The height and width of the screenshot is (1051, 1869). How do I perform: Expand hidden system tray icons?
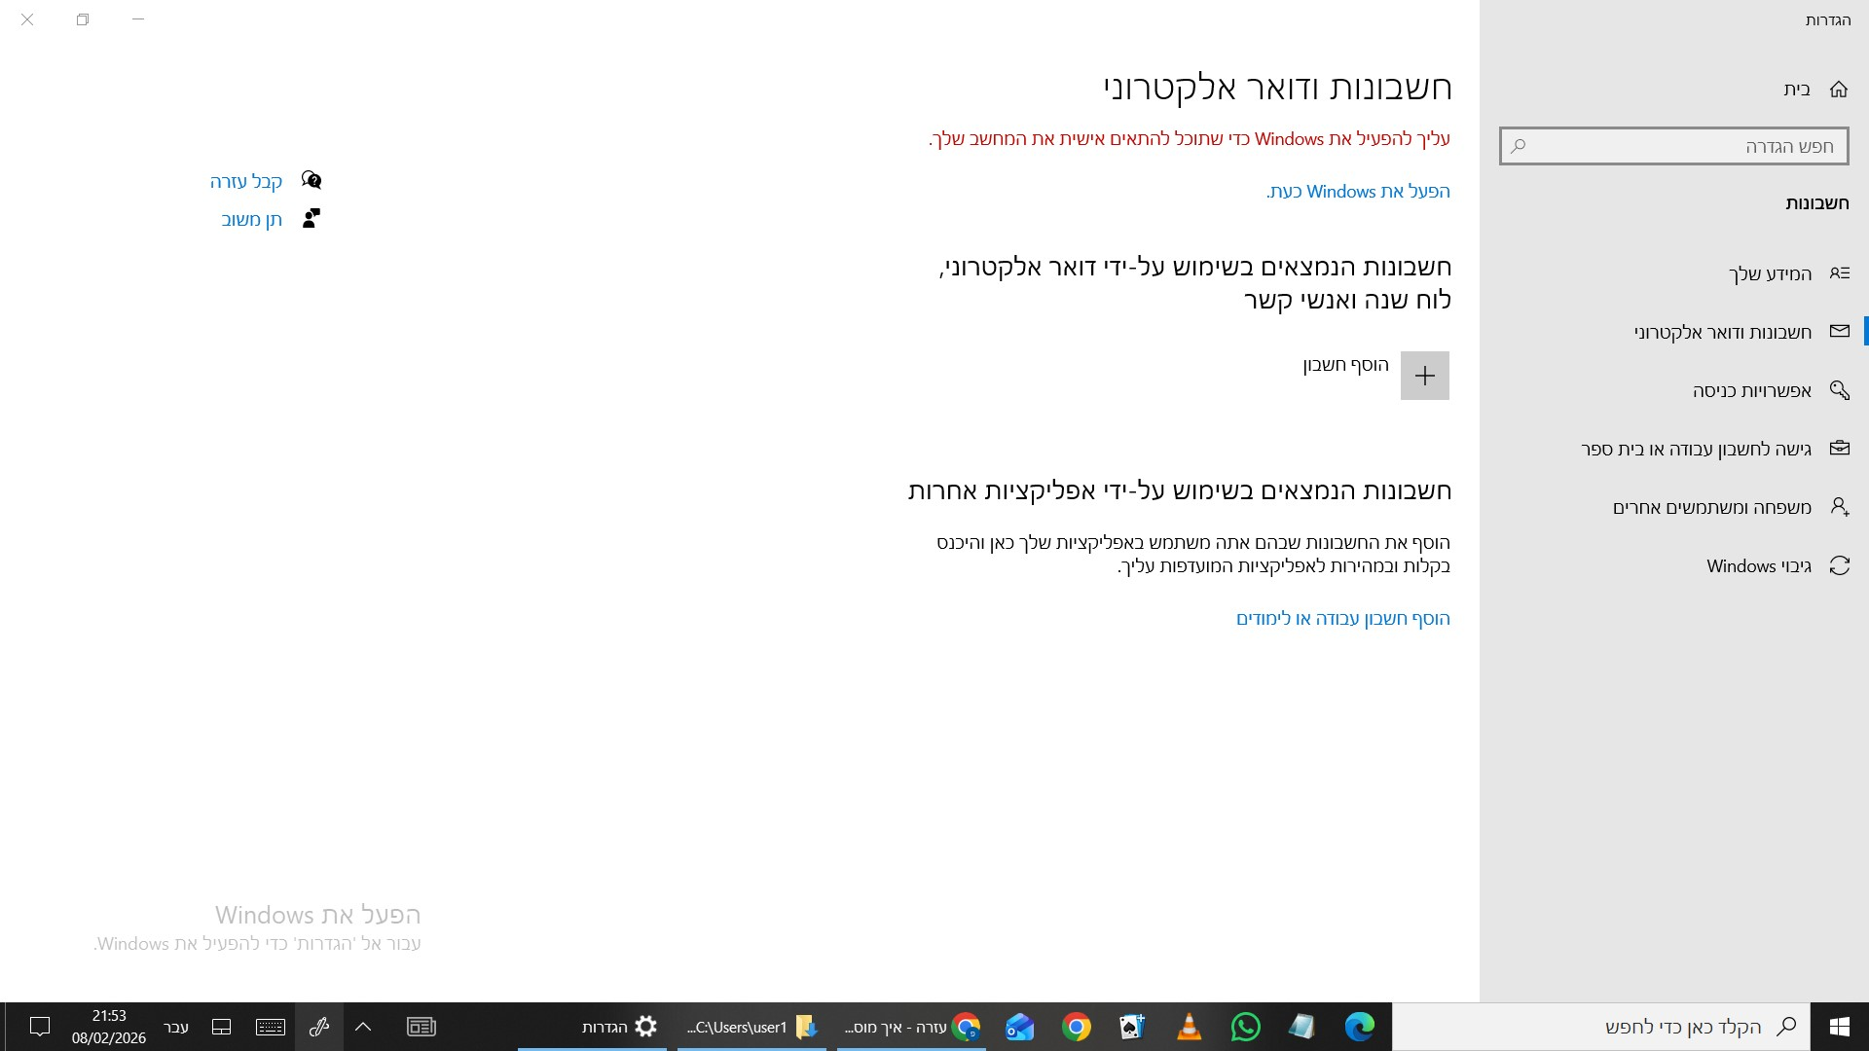[363, 1027]
